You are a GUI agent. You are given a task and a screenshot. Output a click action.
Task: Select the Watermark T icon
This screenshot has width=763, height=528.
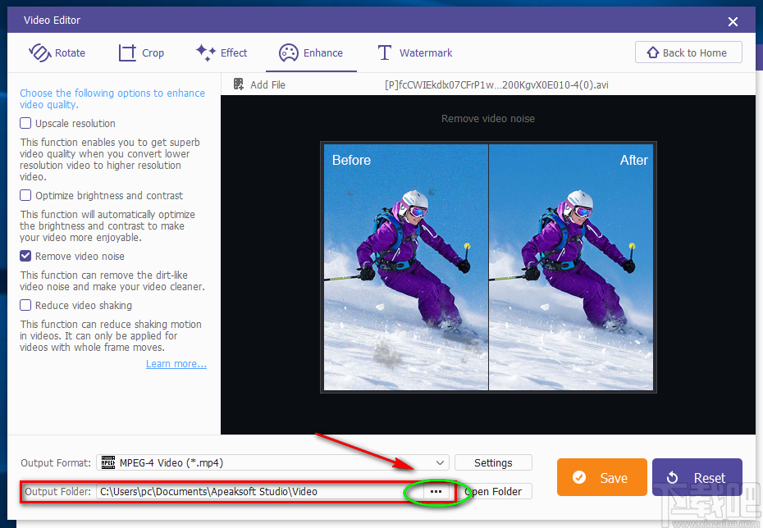[x=385, y=52]
